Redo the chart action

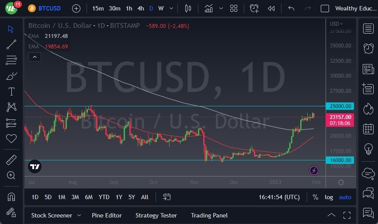tap(308, 9)
